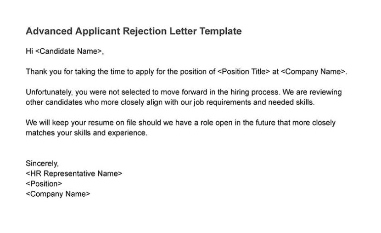Click the <Position Title> placeholder
The height and width of the screenshot is (233, 381).
point(244,72)
